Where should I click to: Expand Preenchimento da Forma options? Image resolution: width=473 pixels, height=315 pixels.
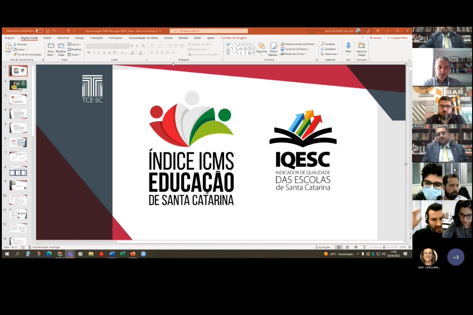tap(298, 44)
